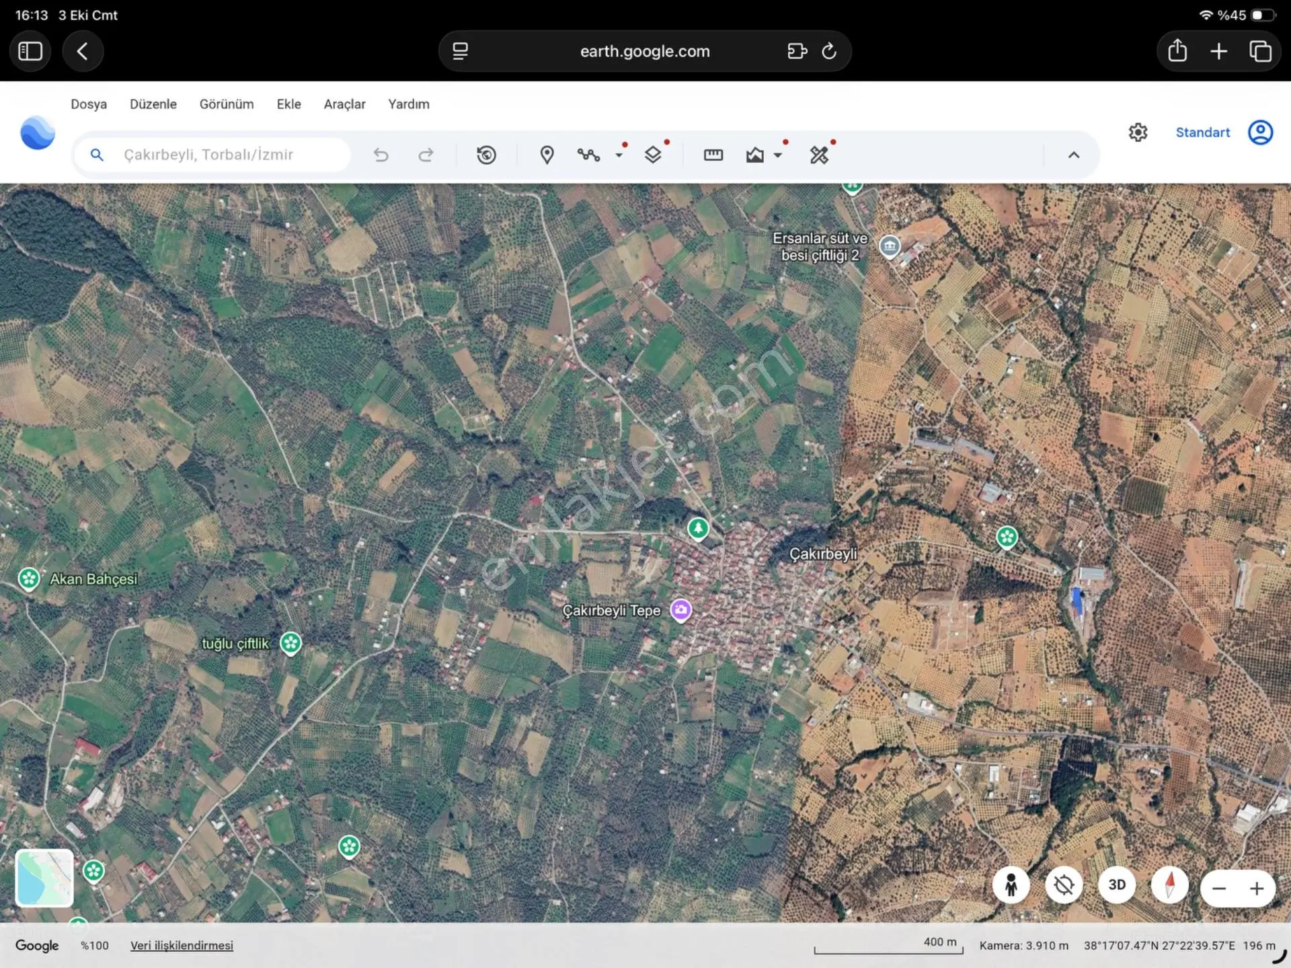
Task: Expand the path tool dropdown arrow
Action: 619,155
